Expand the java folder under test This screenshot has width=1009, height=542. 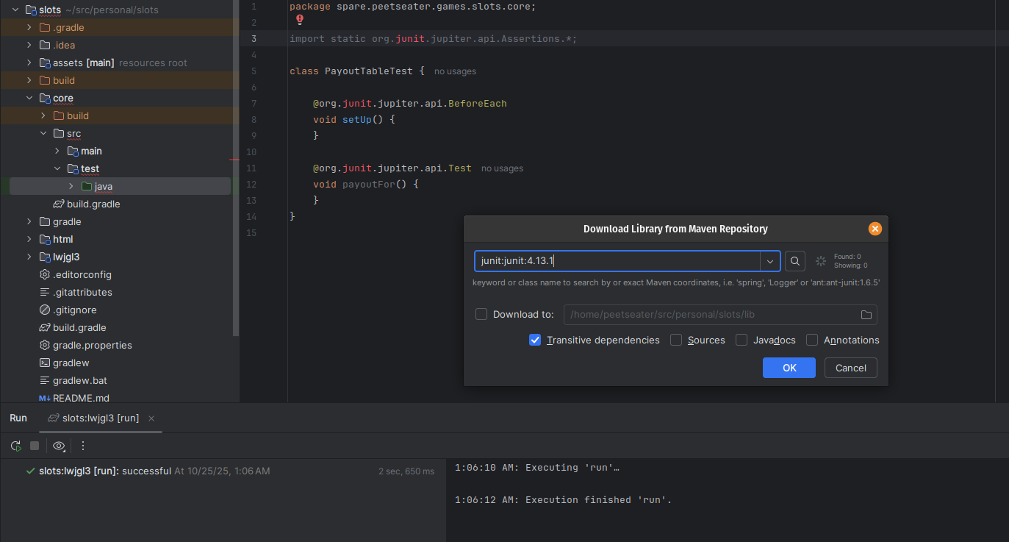click(x=71, y=186)
